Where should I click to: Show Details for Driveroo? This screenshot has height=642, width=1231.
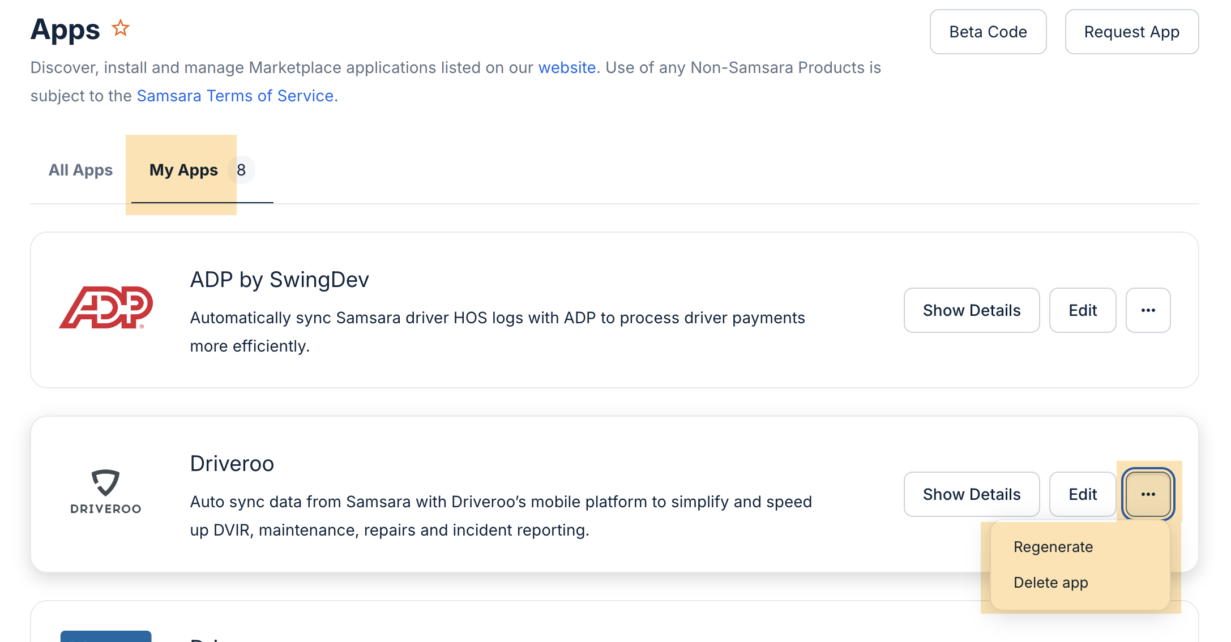[972, 494]
